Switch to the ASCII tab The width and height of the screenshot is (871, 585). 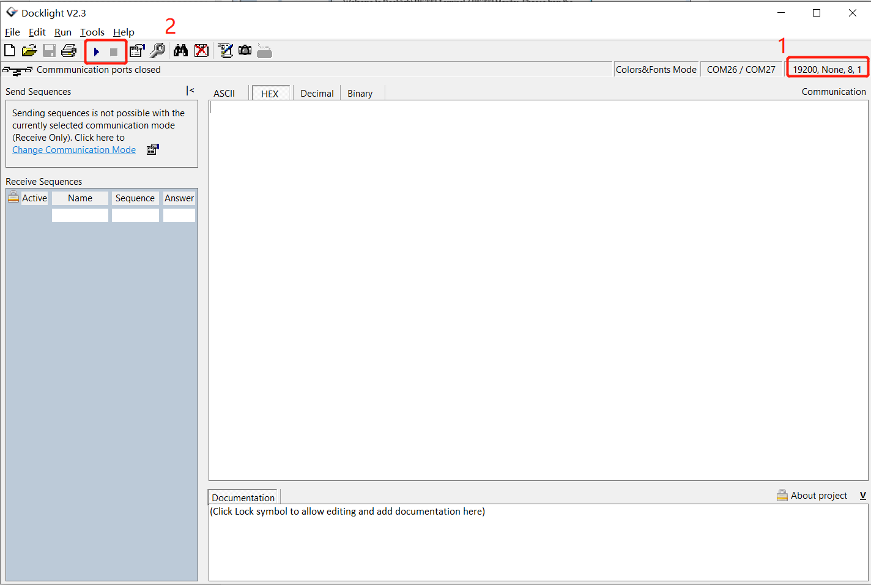[x=224, y=94]
